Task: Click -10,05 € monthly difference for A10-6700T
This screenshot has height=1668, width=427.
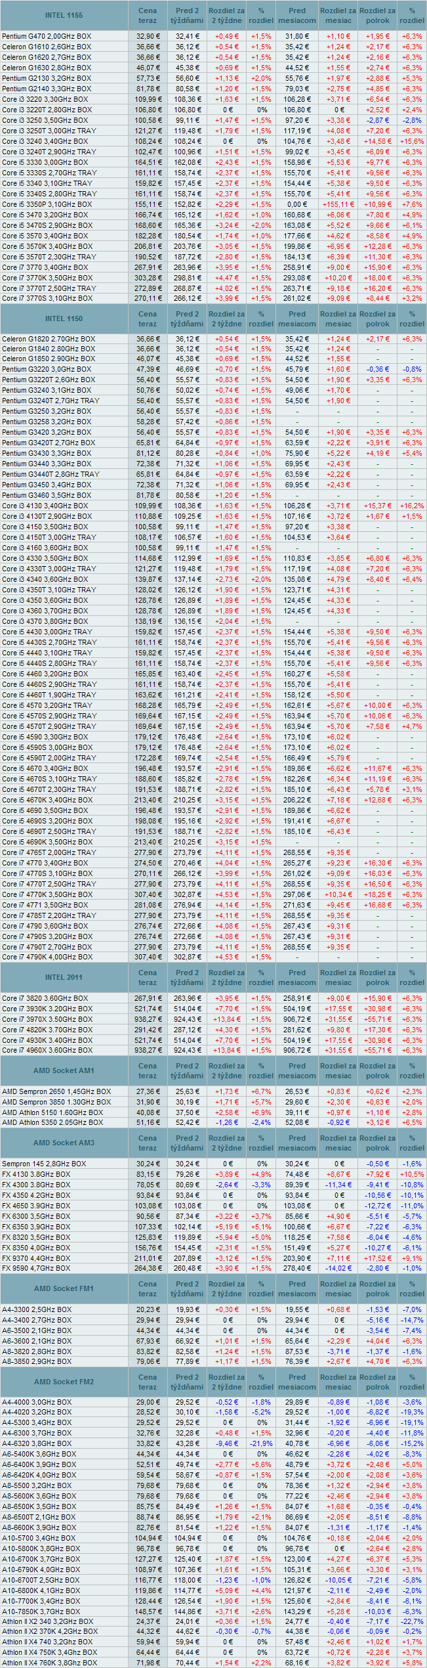Action: point(338,1580)
